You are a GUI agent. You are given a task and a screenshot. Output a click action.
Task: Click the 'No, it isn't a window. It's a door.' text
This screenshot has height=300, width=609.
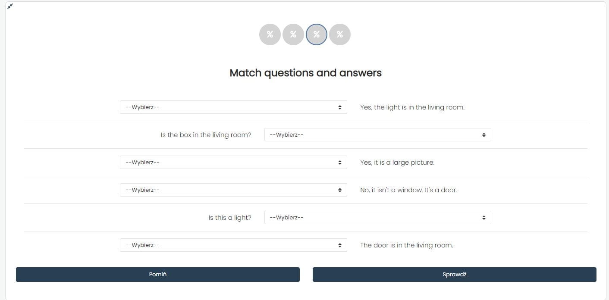point(408,190)
